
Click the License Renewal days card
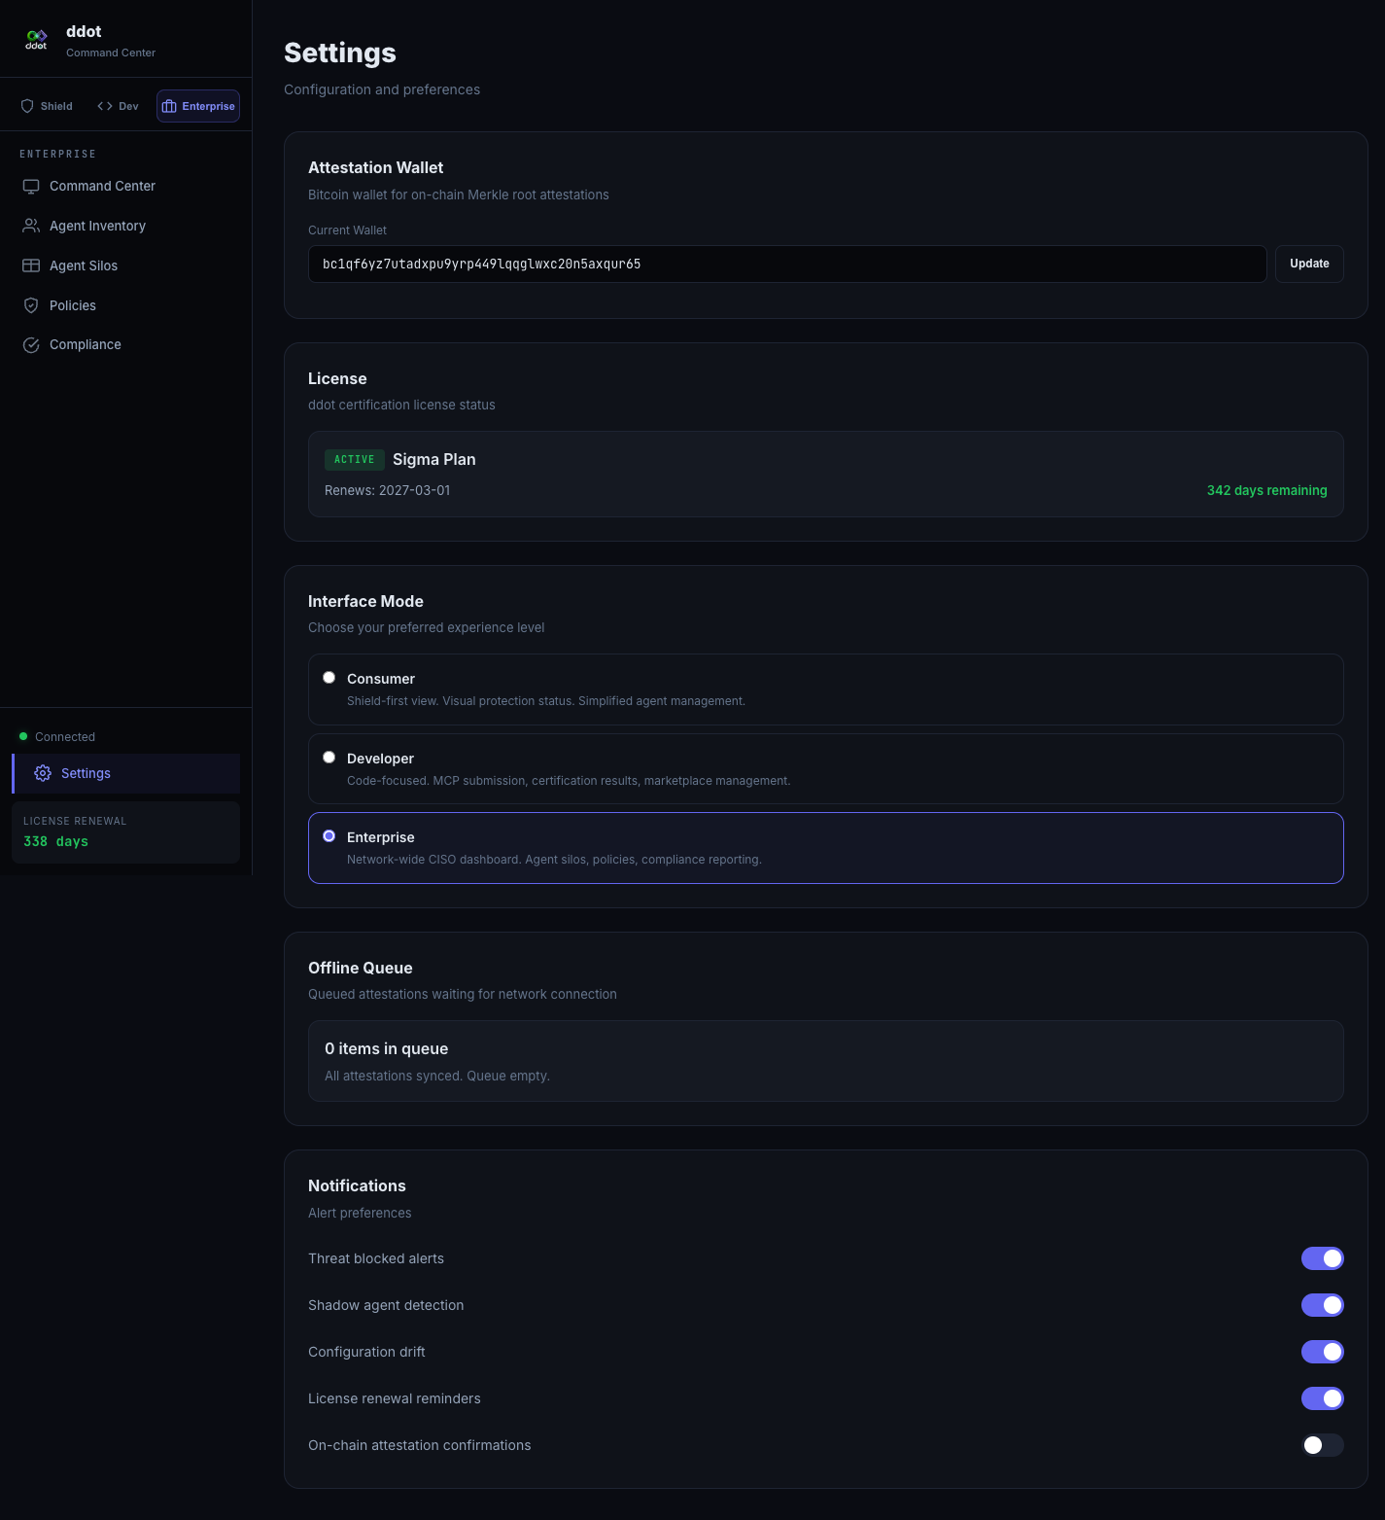125,831
